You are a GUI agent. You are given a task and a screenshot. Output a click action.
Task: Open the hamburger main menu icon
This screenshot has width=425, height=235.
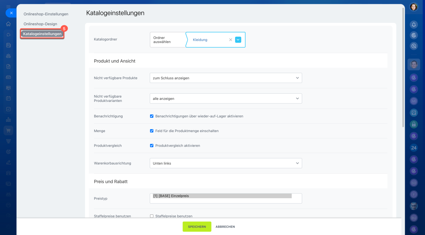pos(8,7)
